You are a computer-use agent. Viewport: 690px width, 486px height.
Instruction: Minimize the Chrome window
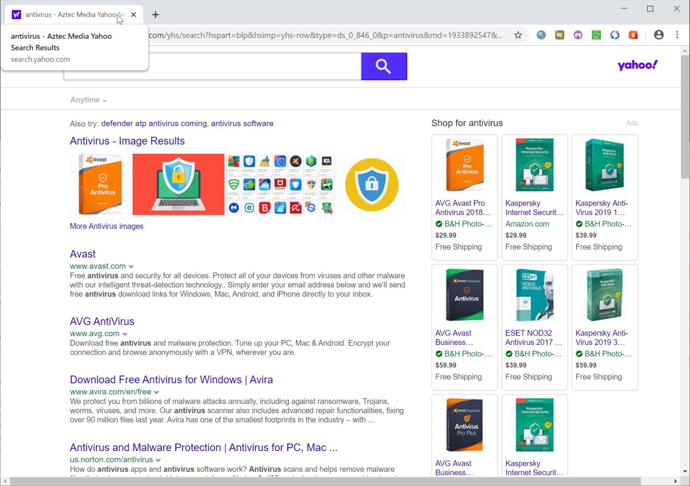(x=624, y=8)
